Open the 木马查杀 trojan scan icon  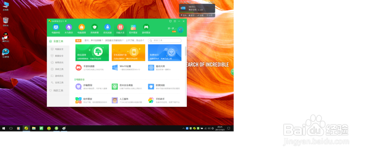click(69, 27)
